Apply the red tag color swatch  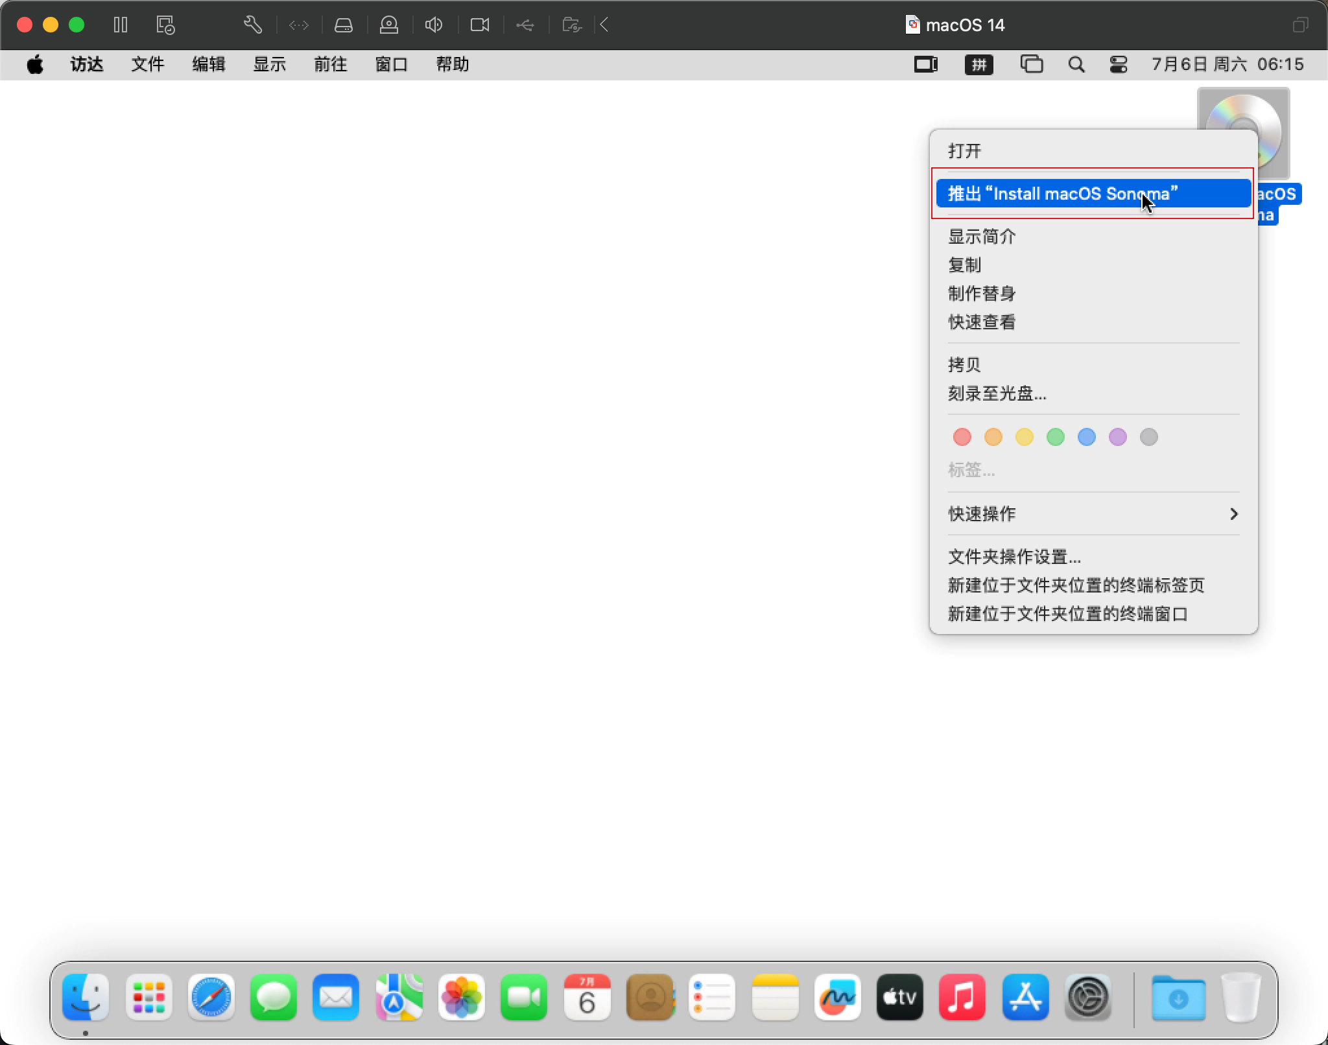pyautogui.click(x=961, y=437)
